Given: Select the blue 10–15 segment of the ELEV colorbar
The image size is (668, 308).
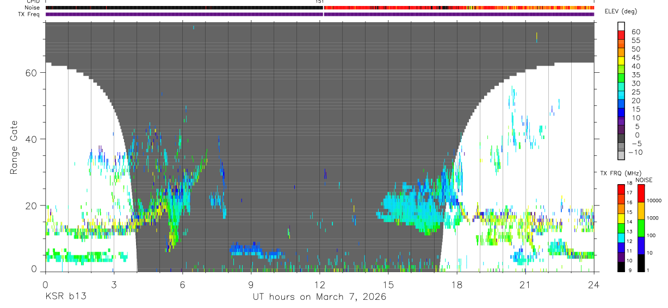Looking at the screenshot, I should point(621,113).
